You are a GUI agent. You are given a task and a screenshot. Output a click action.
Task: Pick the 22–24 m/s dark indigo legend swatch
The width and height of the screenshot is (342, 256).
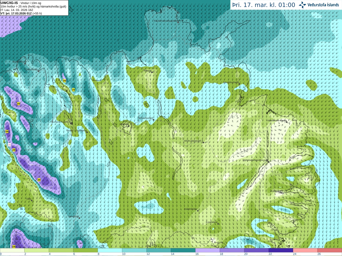[x=281, y=250]
